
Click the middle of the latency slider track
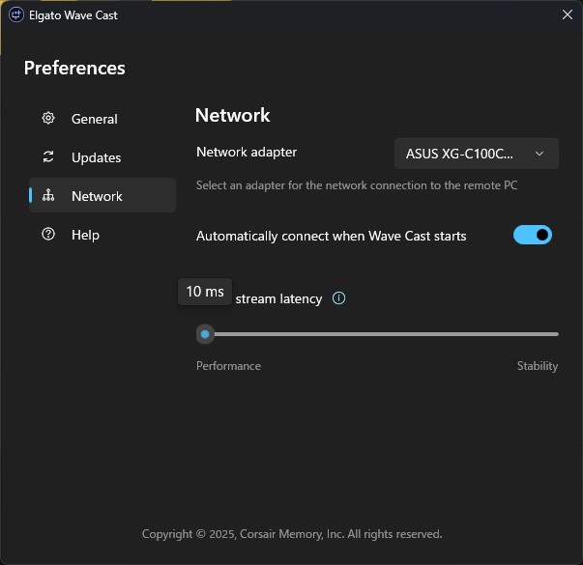[x=382, y=334]
